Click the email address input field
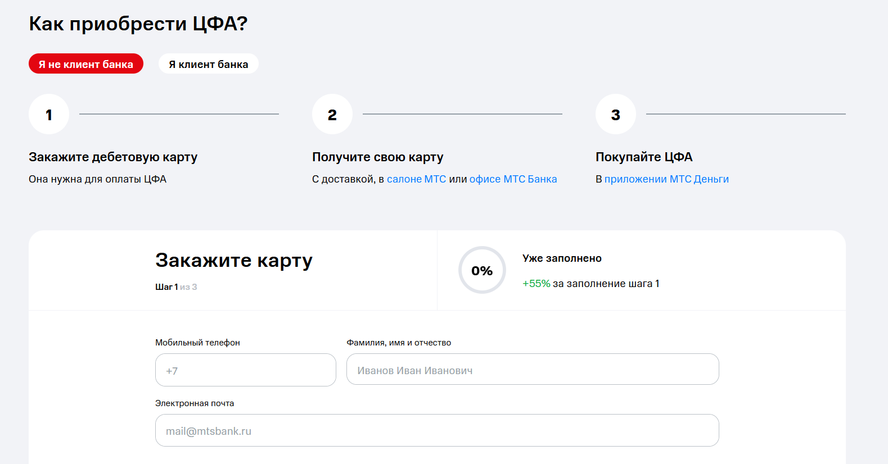Screen dimensions: 888x464 coord(437,430)
